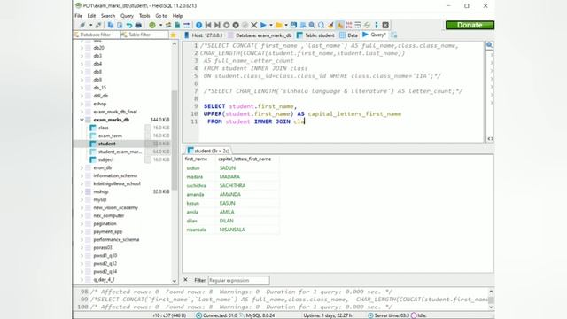
Task: Click the Undo toolbar arrow
Action: 129,25
